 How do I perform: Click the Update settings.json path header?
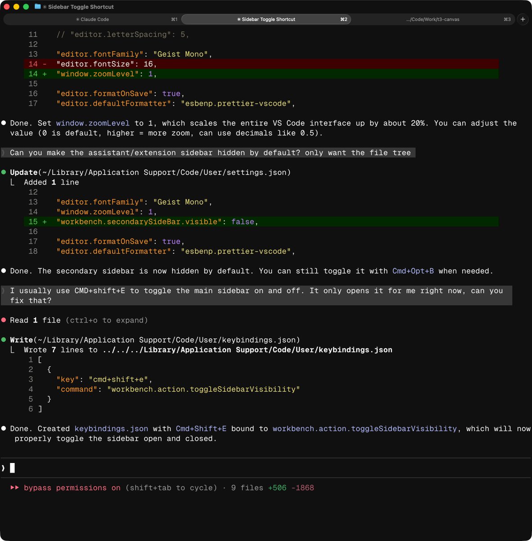[x=150, y=173]
